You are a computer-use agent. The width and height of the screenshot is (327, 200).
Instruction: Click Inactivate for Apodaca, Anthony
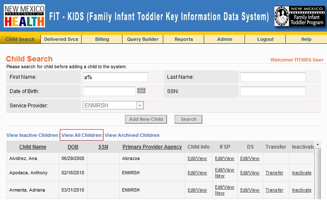(x=302, y=173)
